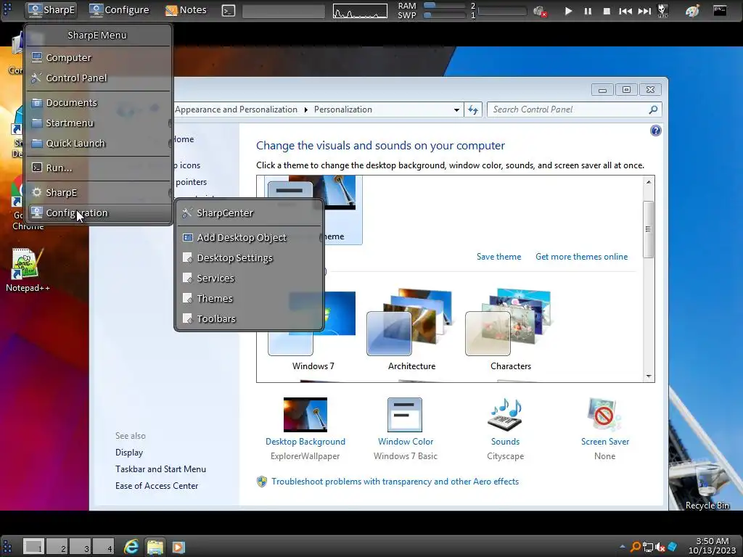Viewport: 743px width, 557px height.
Task: Skip to previous track
Action: (x=625, y=11)
